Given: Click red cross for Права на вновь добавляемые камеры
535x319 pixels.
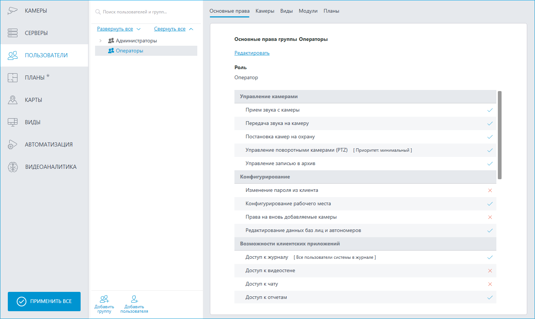Looking at the screenshot, I should [x=490, y=217].
